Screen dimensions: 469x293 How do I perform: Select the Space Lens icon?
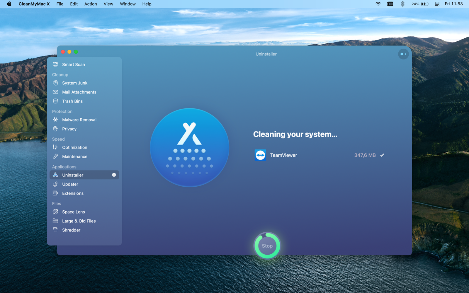click(x=55, y=212)
